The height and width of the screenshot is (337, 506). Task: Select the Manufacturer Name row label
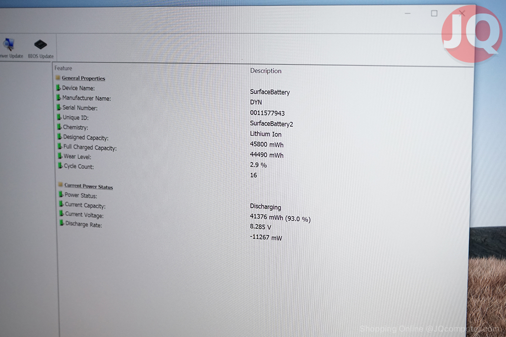pos(86,98)
